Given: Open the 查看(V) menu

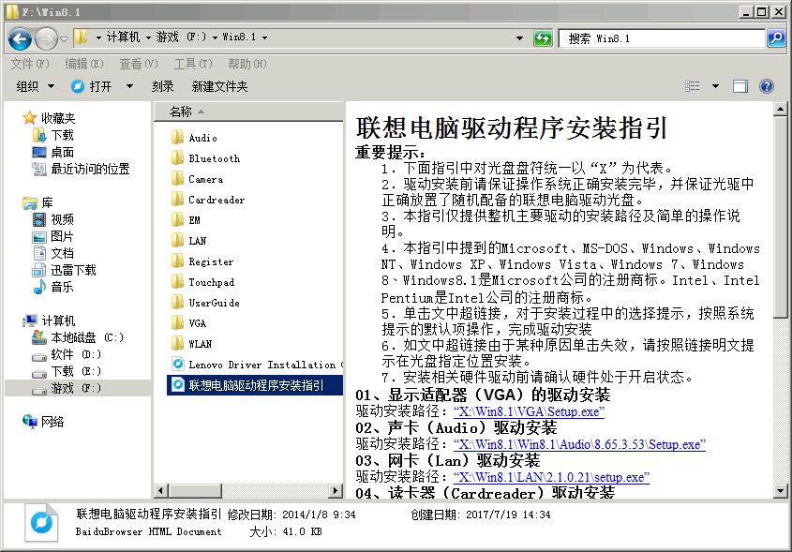Looking at the screenshot, I should click(139, 64).
